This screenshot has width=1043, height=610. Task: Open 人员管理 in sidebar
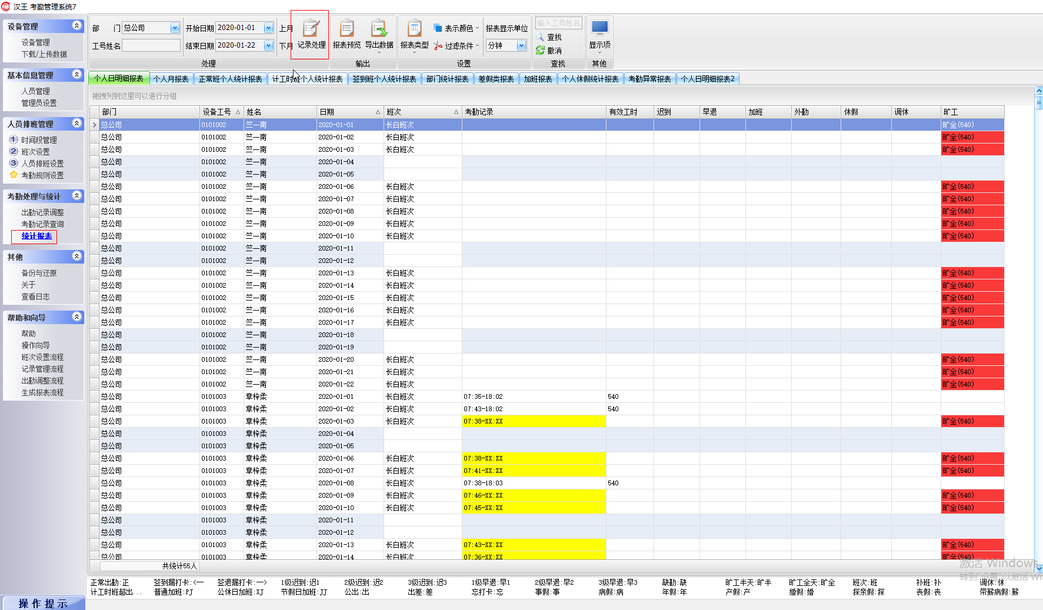(x=35, y=91)
